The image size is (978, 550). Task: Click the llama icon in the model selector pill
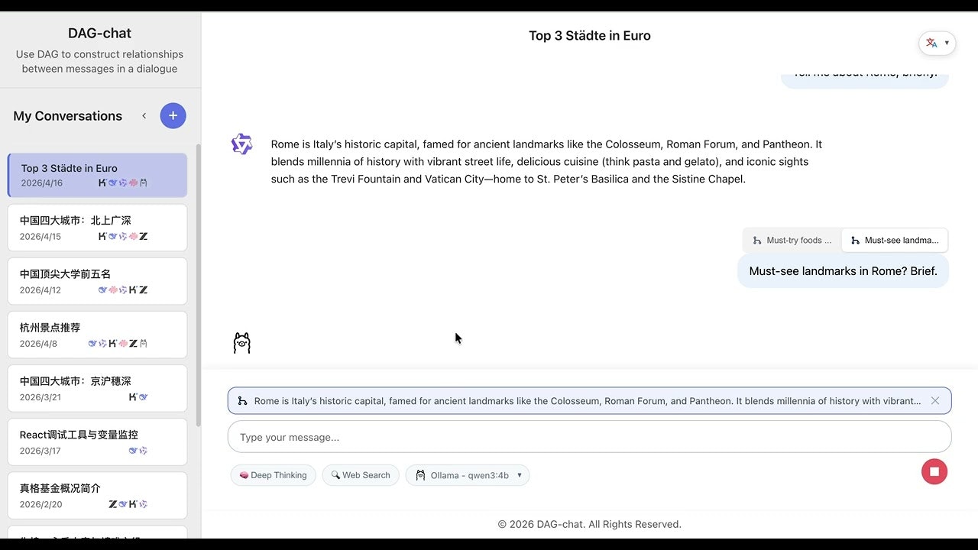(x=420, y=475)
